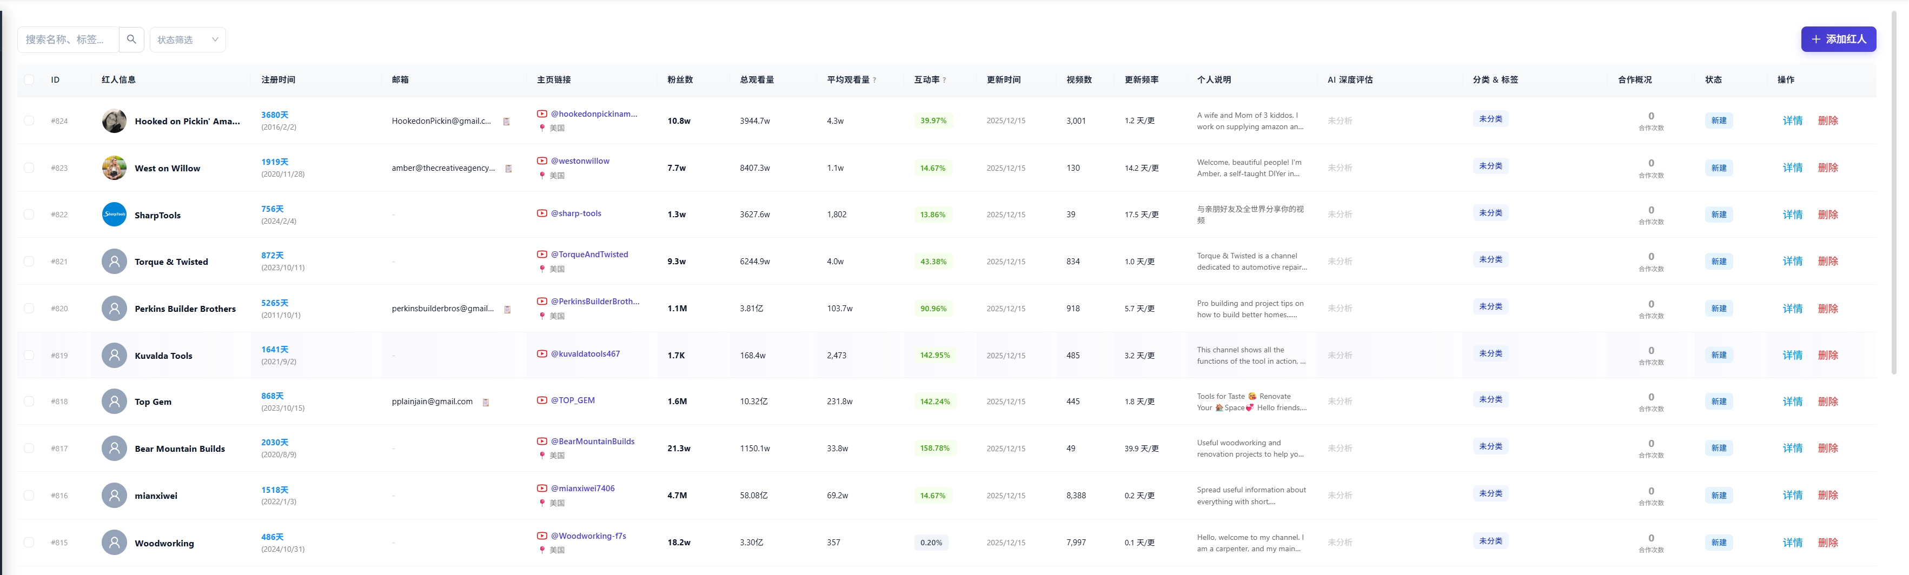Click the search magnifier icon button
This screenshot has width=1909, height=575.
pos(131,39)
